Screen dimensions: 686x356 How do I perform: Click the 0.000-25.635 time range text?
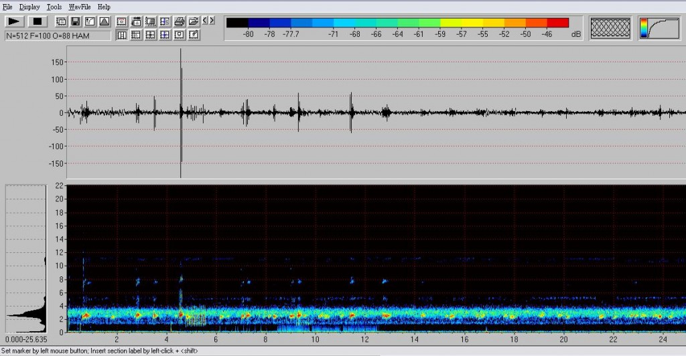[x=26, y=339]
